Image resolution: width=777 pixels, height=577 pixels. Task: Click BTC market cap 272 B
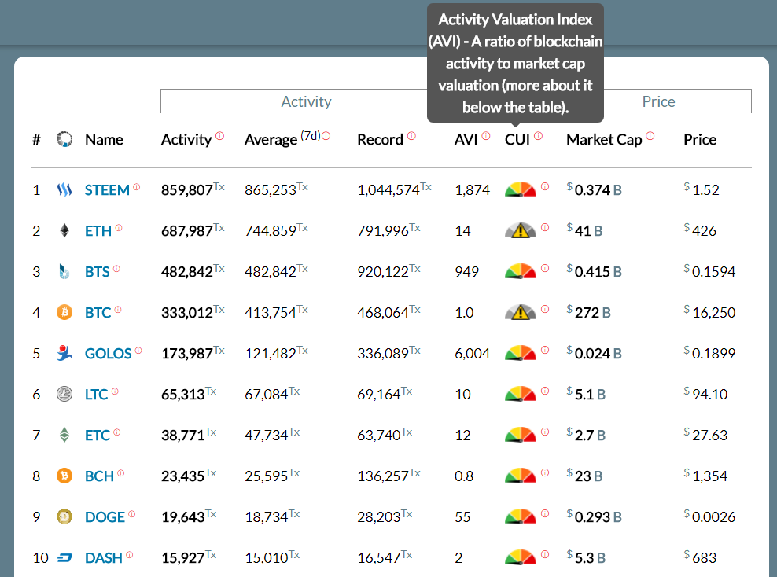pos(589,313)
